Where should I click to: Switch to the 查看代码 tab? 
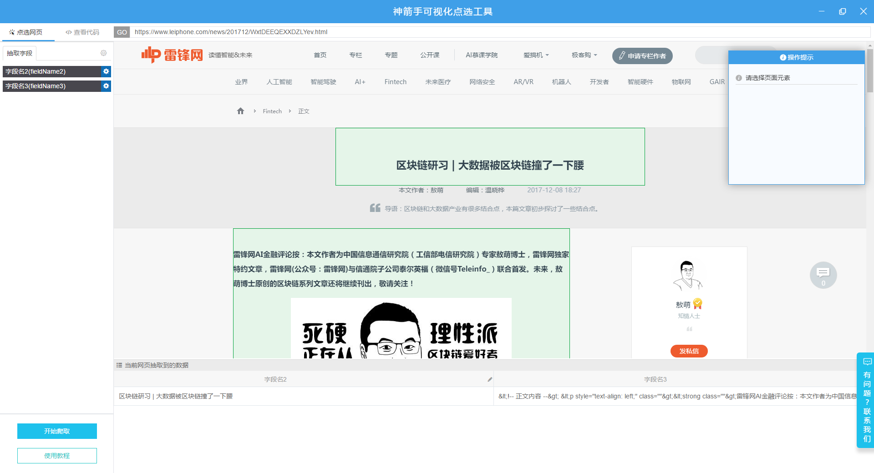pos(82,32)
